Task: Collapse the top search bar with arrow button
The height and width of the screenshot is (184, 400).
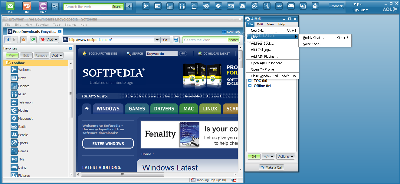Action: (129, 6)
